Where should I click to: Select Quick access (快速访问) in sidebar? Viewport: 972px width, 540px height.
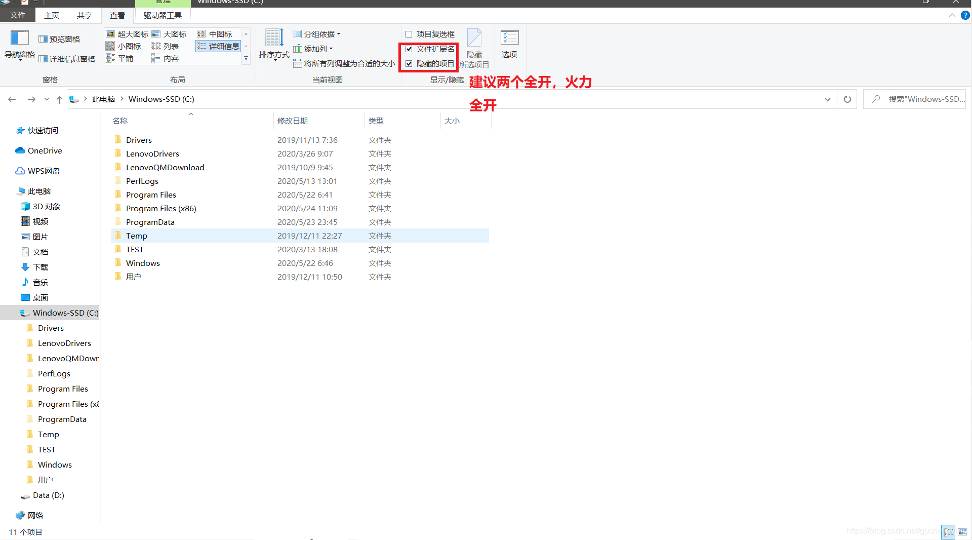(x=37, y=130)
